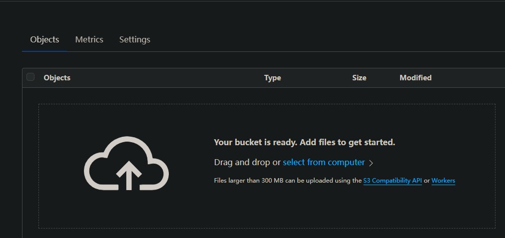Click blank tab bar area right of Settings

[300, 39]
